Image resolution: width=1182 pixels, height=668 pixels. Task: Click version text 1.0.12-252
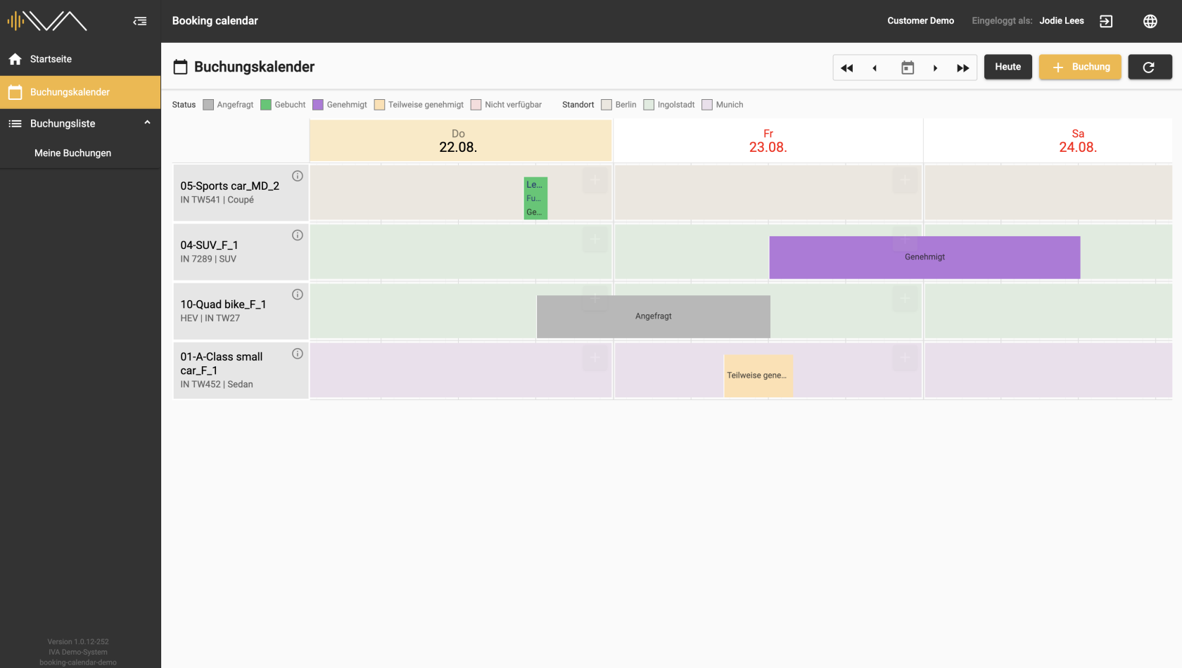78,642
